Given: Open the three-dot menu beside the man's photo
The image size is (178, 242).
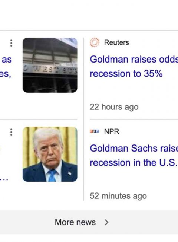Looking at the screenshot, I should coord(11,132).
